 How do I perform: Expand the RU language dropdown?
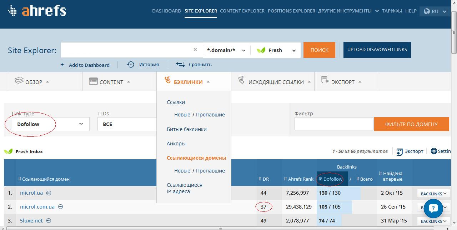(x=435, y=11)
